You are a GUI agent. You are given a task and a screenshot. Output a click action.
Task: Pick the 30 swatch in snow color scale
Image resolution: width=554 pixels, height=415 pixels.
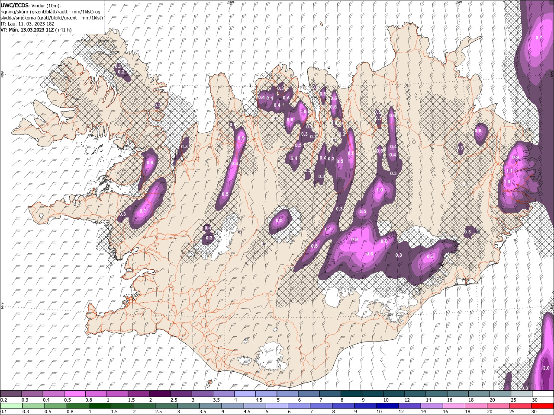pos(543,394)
